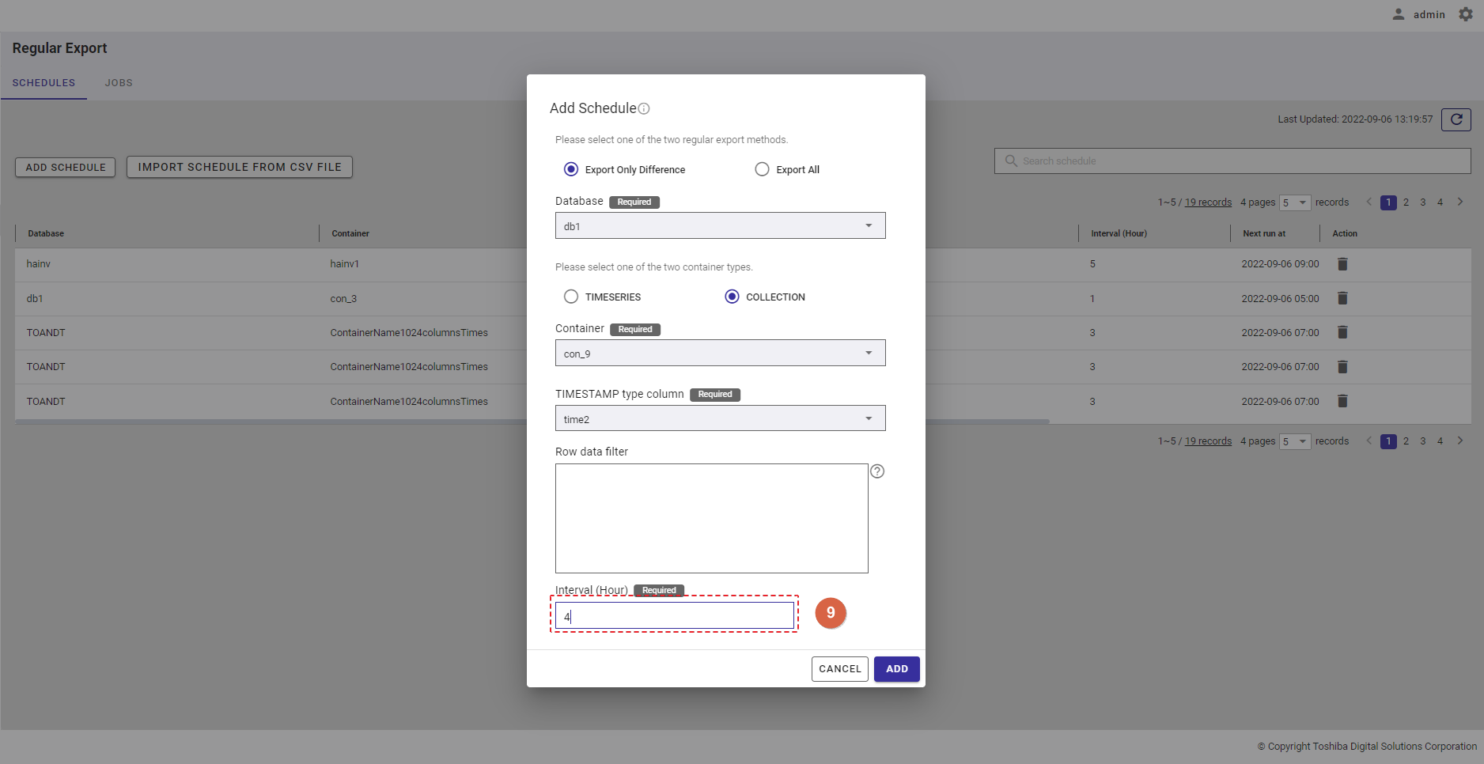Click the Interval (Hour) column header
Image resolution: width=1484 pixels, height=764 pixels.
point(1119,233)
